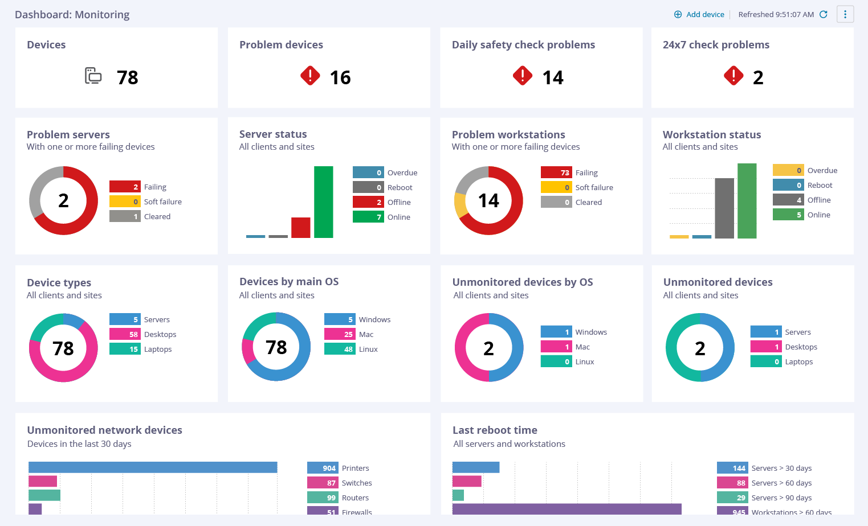This screenshot has width=868, height=526.
Task: Click the devices icon in Devices card
Action: 93,75
